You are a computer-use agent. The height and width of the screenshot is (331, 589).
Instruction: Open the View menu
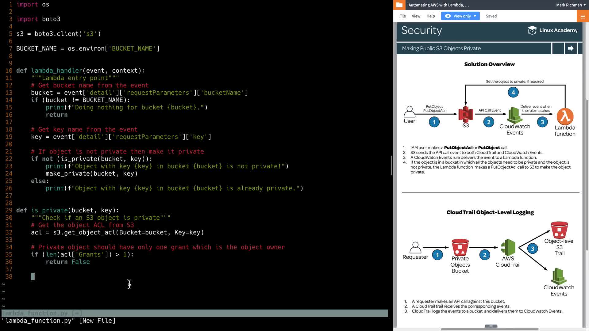coord(416,16)
